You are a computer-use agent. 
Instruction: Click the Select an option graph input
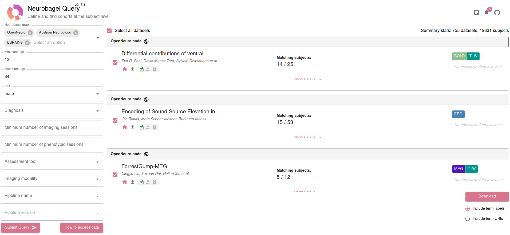pyautogui.click(x=49, y=43)
